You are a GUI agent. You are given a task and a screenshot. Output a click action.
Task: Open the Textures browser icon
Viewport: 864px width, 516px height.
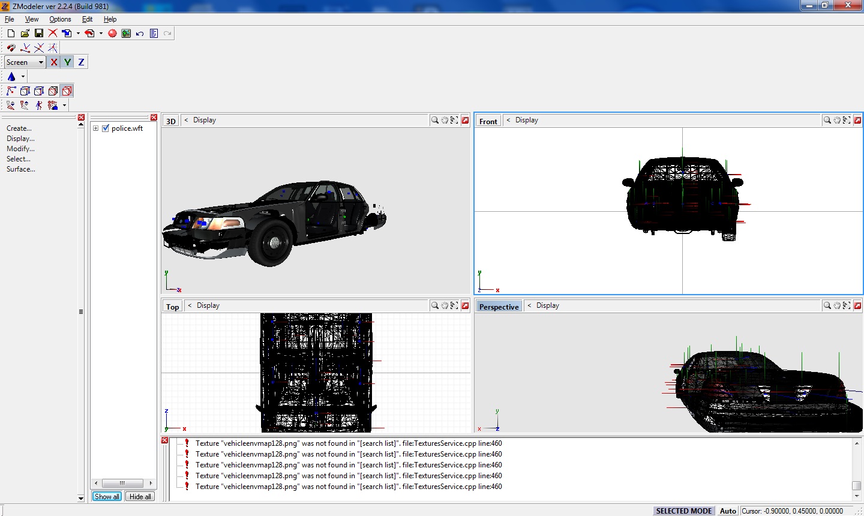pos(126,34)
